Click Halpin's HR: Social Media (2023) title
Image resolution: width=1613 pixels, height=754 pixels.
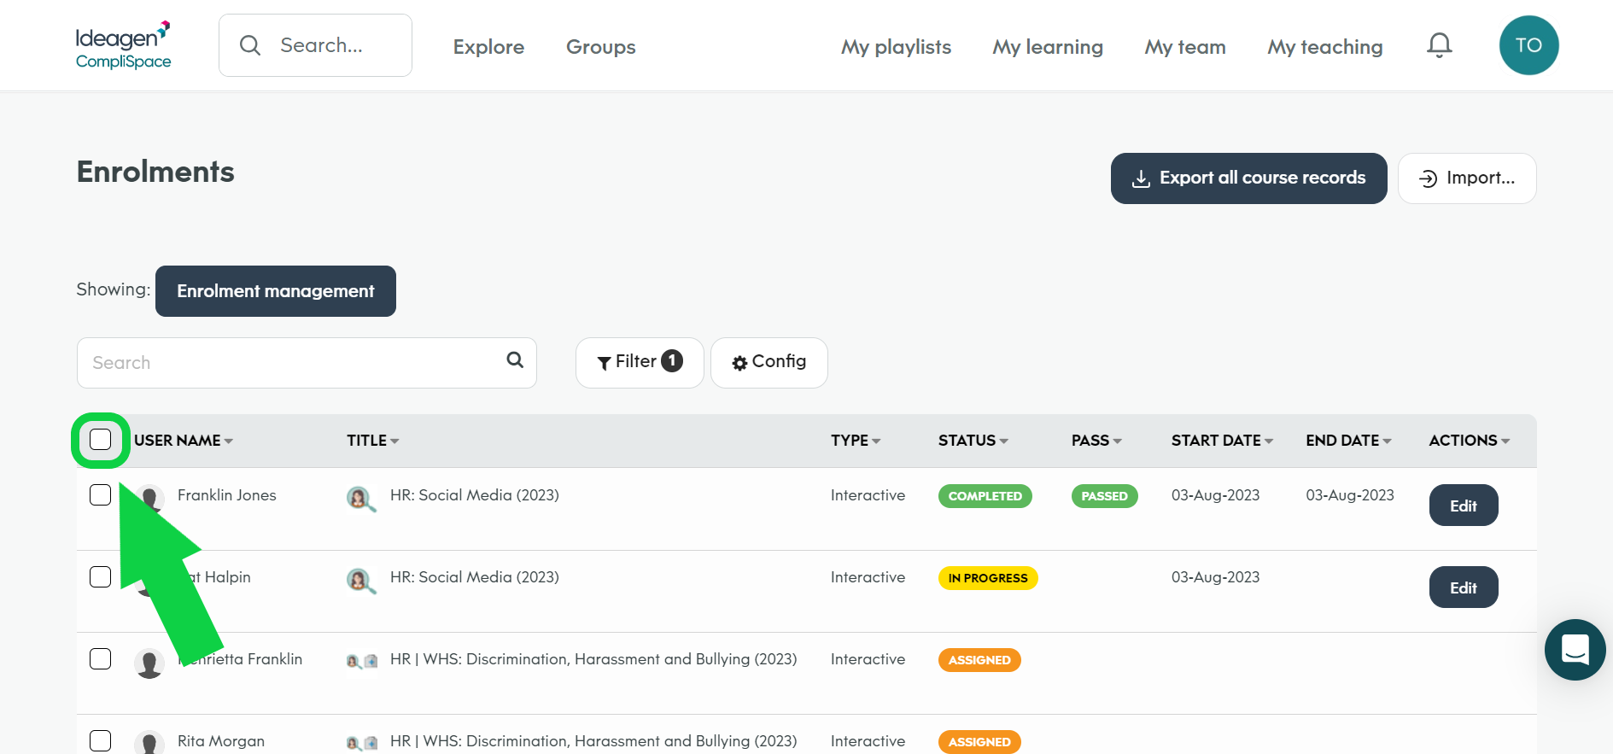tap(475, 577)
